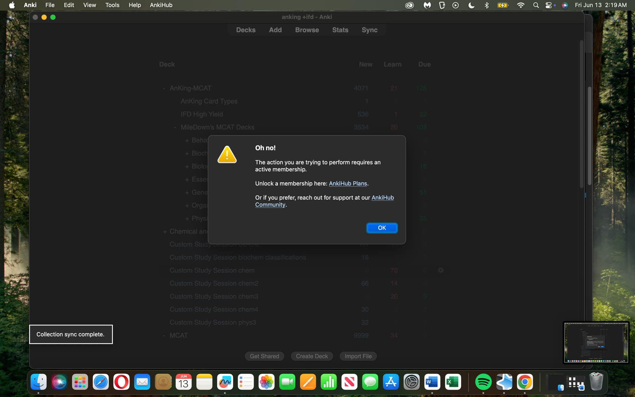The image size is (635, 397).
Task: Click the Malwarebytes menu bar icon
Action: point(427,5)
